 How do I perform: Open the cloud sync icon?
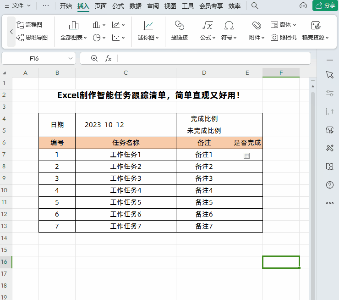coord(303,6)
